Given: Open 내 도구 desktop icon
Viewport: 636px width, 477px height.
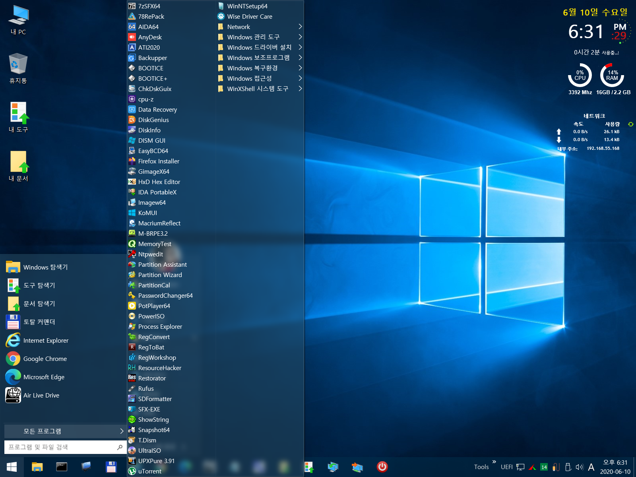Looking at the screenshot, I should click(x=18, y=117).
